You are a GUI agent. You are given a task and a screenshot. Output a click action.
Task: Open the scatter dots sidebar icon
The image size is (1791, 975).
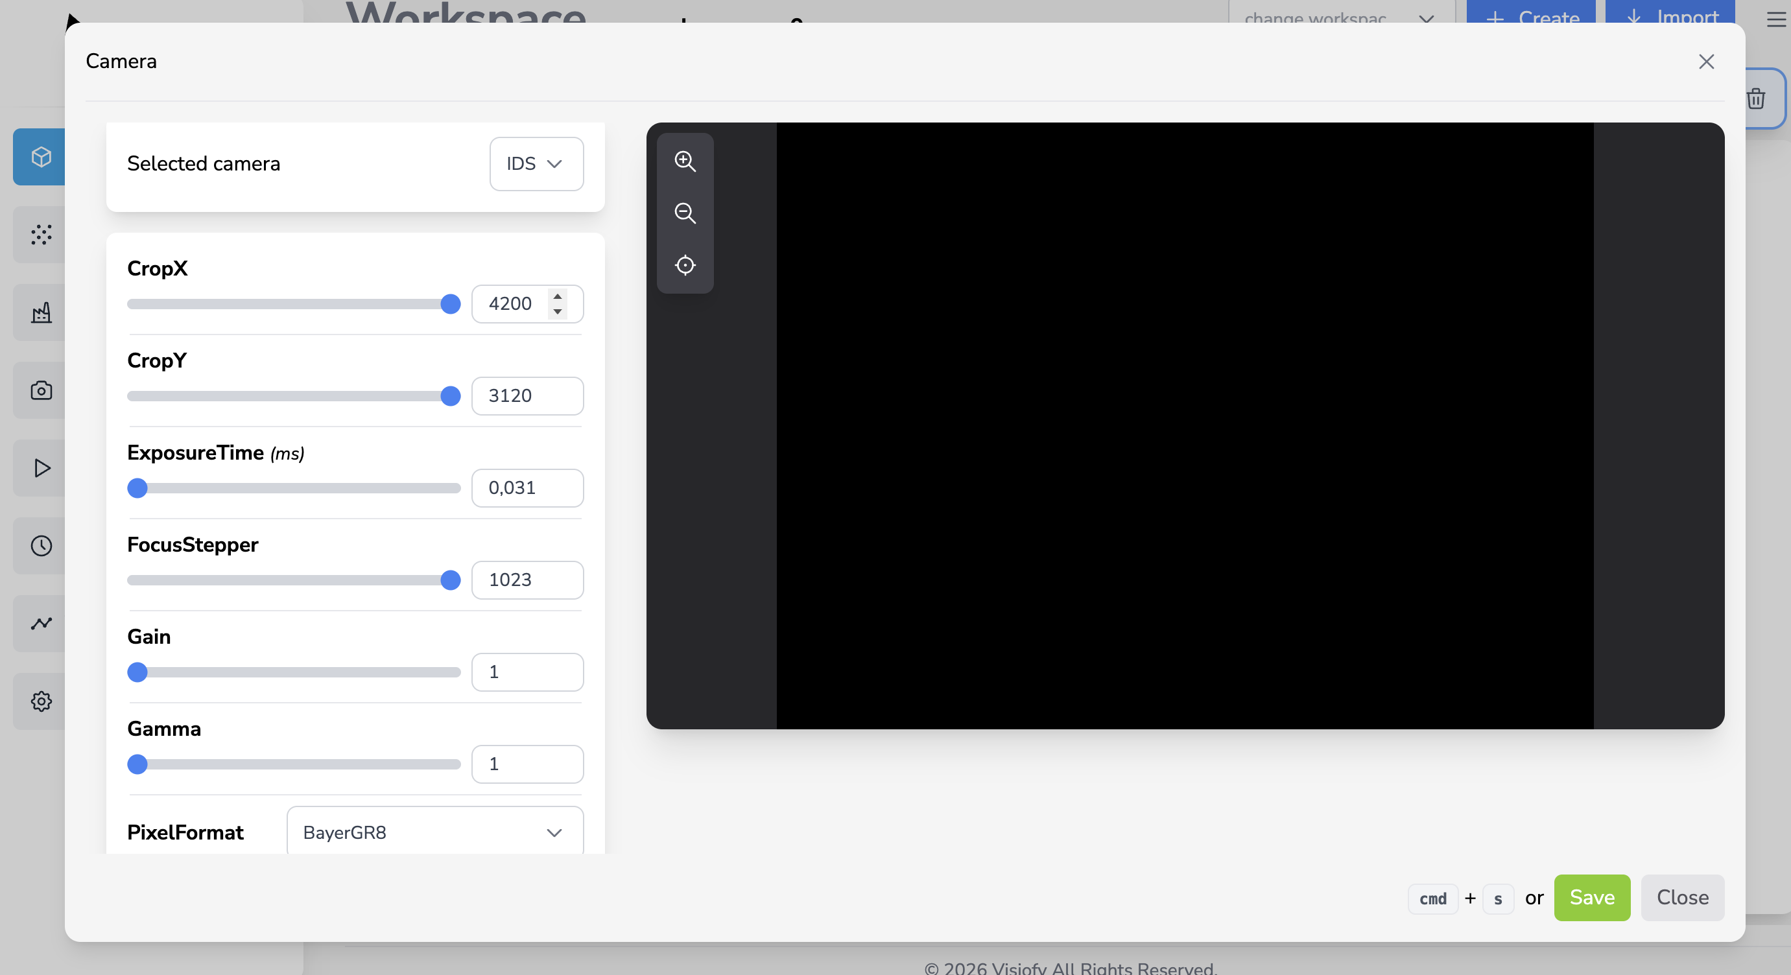tap(40, 235)
